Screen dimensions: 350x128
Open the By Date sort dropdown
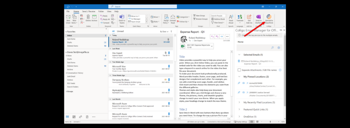coord(164,32)
